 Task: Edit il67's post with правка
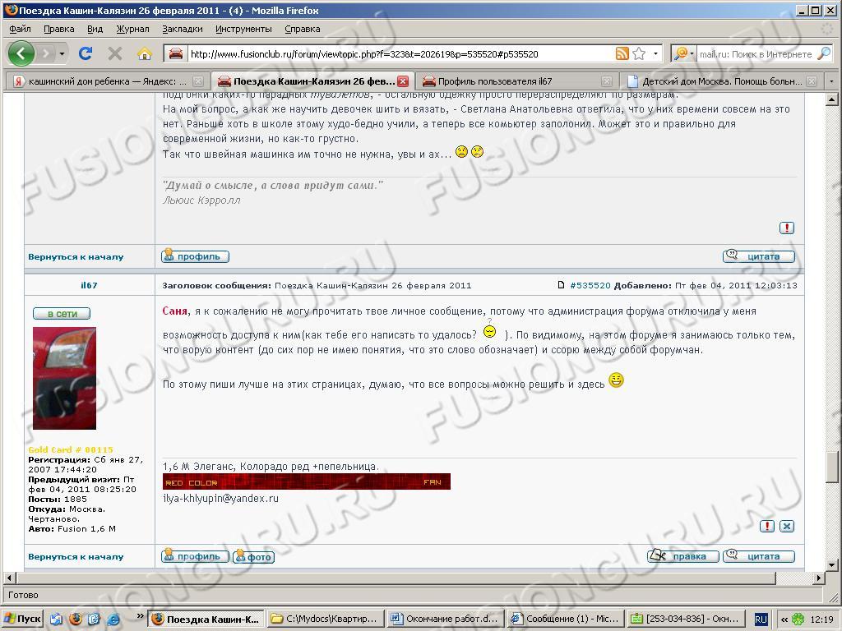click(x=683, y=556)
